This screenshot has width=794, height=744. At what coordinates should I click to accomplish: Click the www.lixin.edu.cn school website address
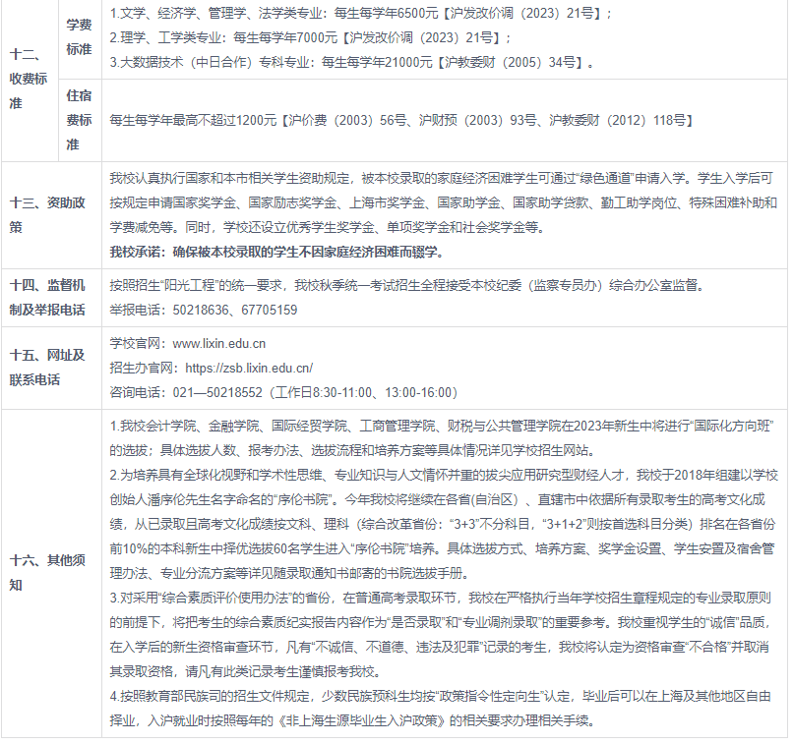[218, 344]
